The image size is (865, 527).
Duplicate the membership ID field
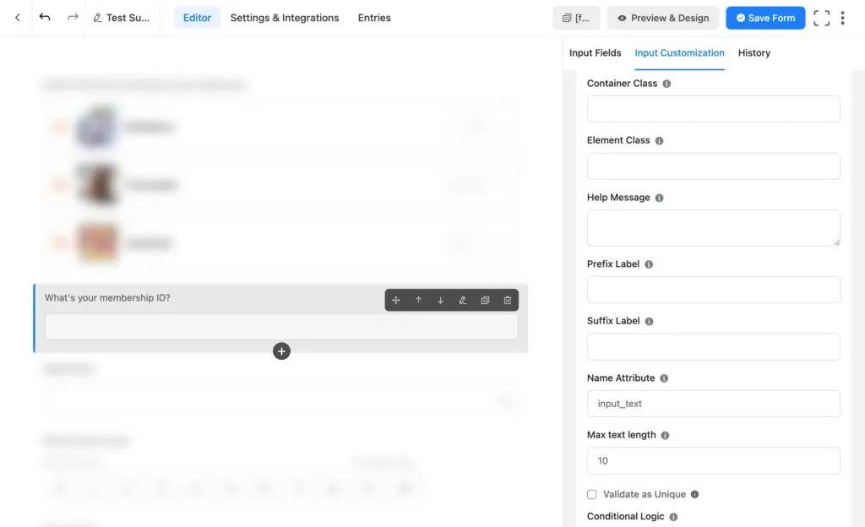tap(485, 301)
